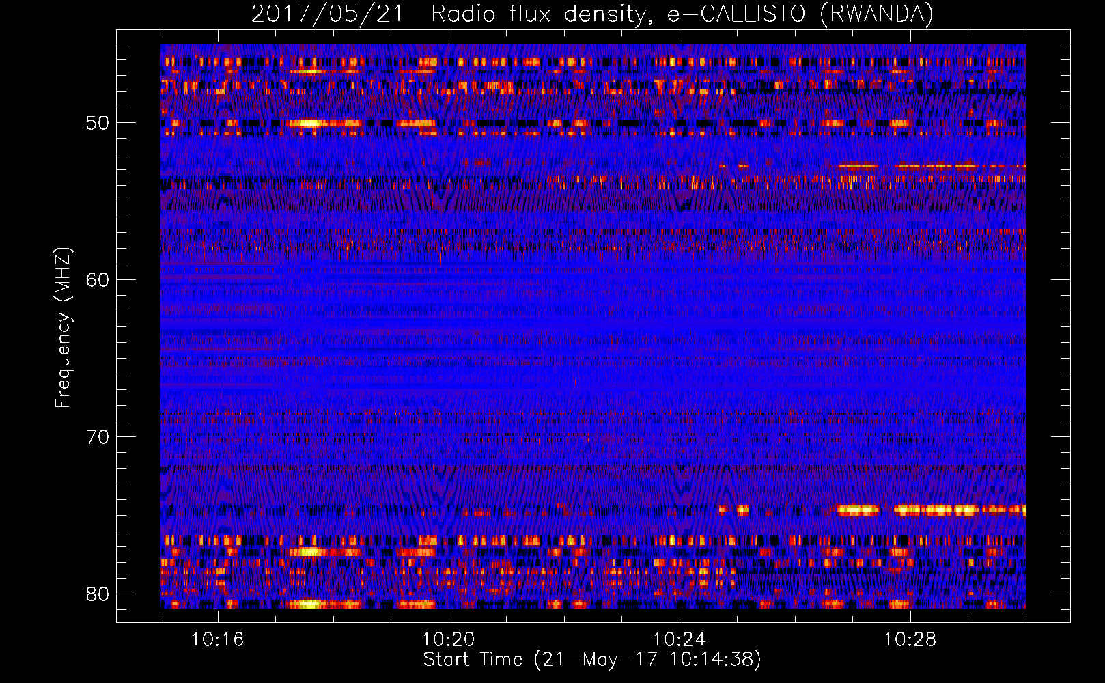1105x683 pixels.
Task: Select the date 2017/05/21 in the title
Action: pos(328,14)
